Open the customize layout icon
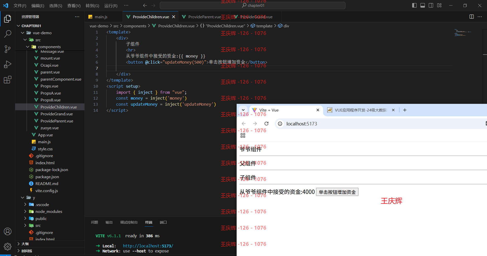Viewport: 487px width, 256px height. 439,5
